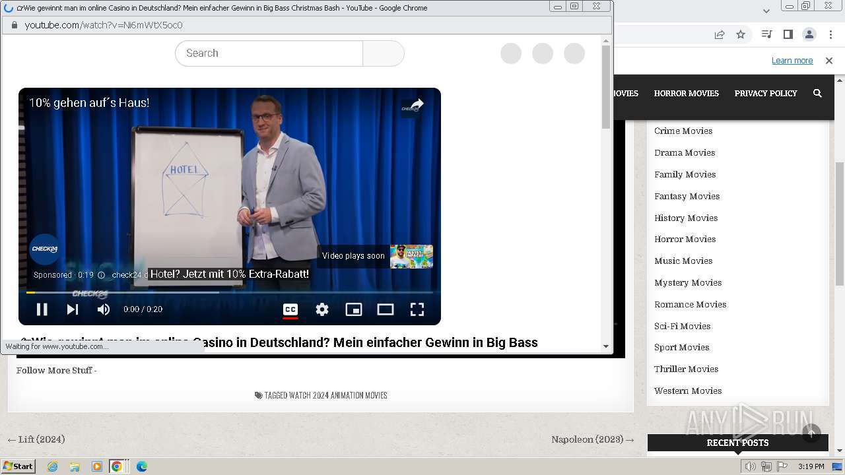Click Learn more in the infobar
This screenshot has width=845, height=475.
(792, 61)
